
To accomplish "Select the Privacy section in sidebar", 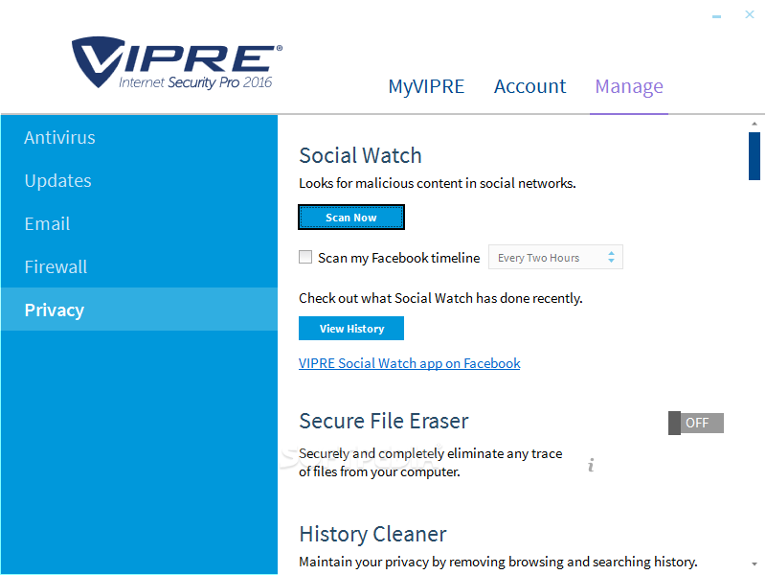I will coord(139,310).
